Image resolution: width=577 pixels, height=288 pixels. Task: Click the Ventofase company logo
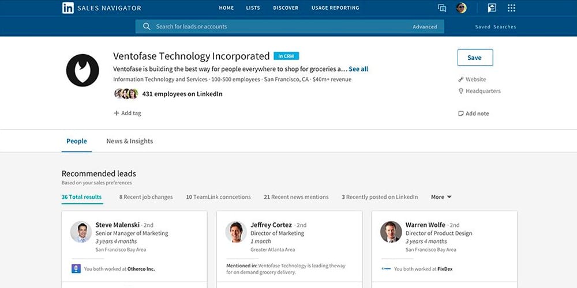[83, 70]
